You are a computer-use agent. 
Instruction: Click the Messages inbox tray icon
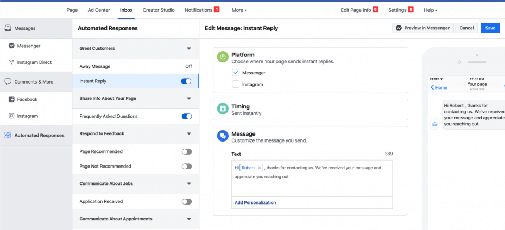point(8,28)
